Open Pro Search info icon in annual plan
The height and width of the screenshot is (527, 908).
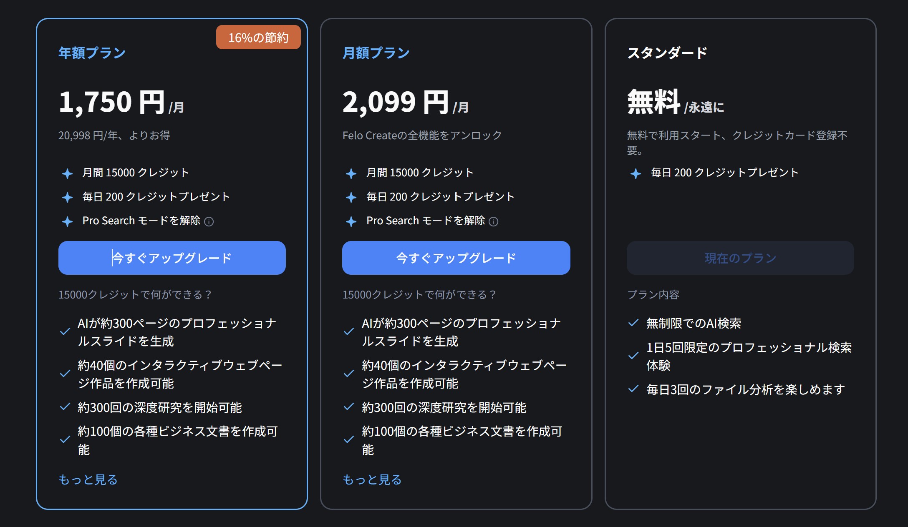[209, 221]
